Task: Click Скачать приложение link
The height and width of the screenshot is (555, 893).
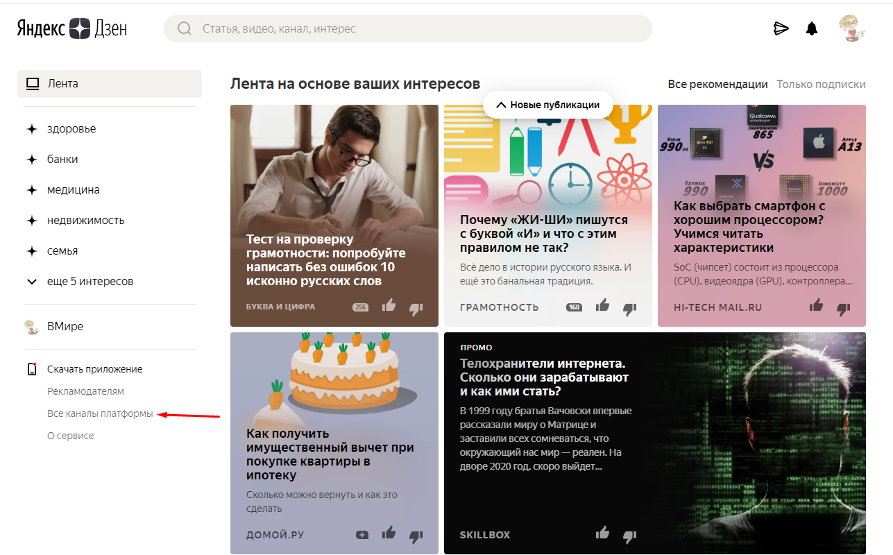Action: tap(94, 369)
